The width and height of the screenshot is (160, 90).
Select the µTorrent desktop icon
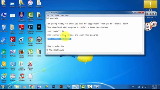click(30, 53)
